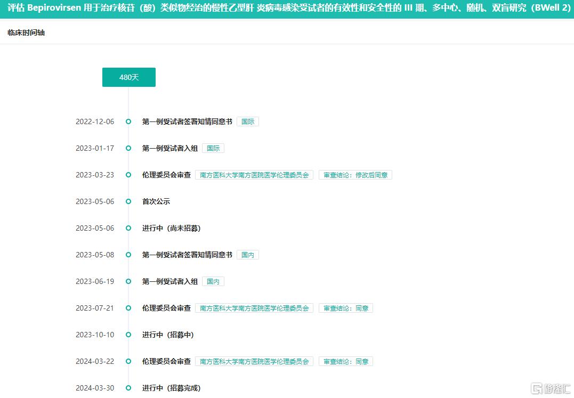Viewport: 574px width, 398px height.
Task: Click 伦理委员会审查 text on 2023-03-23 row
Action: [x=167, y=175]
